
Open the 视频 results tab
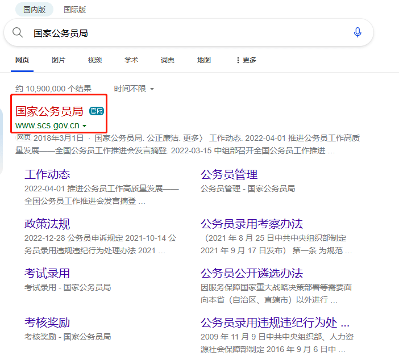[x=95, y=60]
